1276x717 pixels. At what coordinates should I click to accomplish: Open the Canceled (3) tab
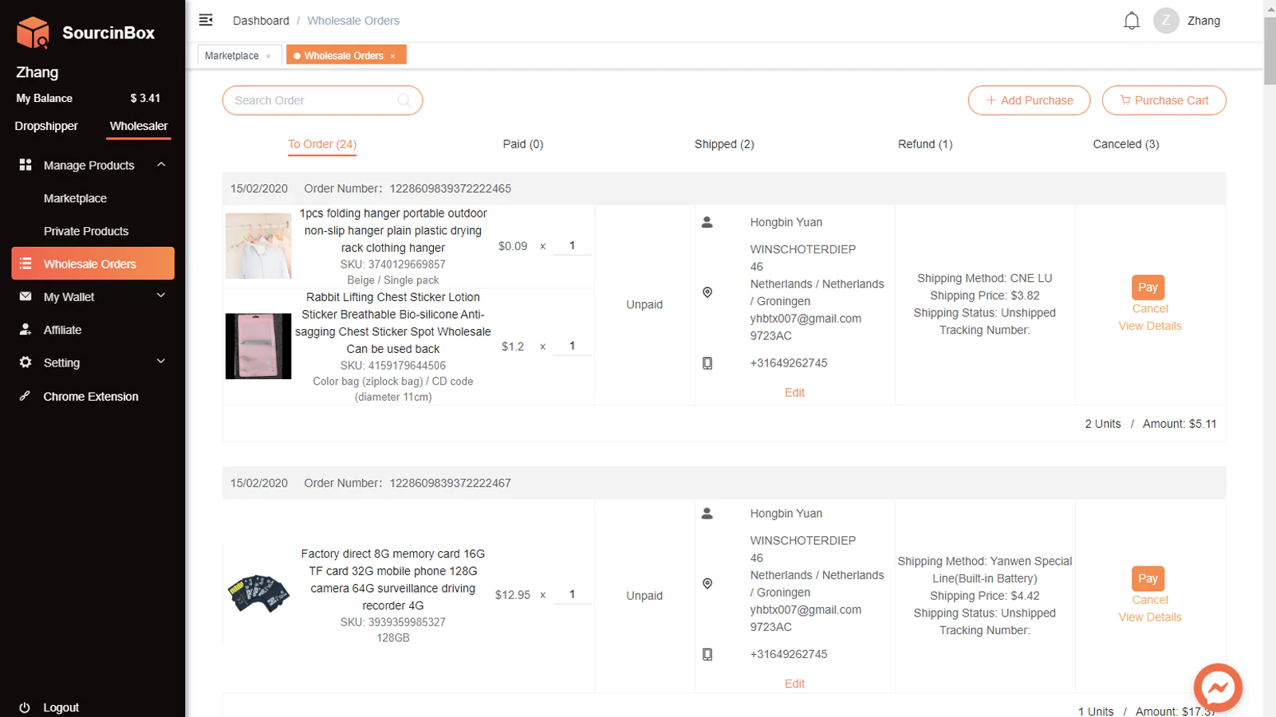1125,144
